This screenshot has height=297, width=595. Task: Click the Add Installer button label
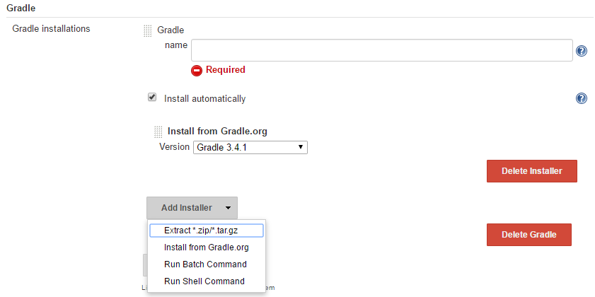pyautogui.click(x=186, y=208)
